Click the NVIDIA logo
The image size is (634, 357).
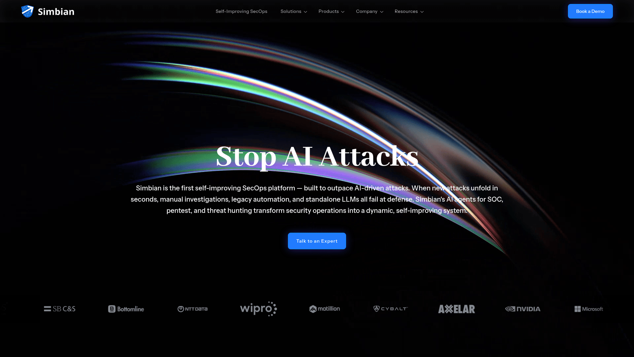pyautogui.click(x=523, y=309)
